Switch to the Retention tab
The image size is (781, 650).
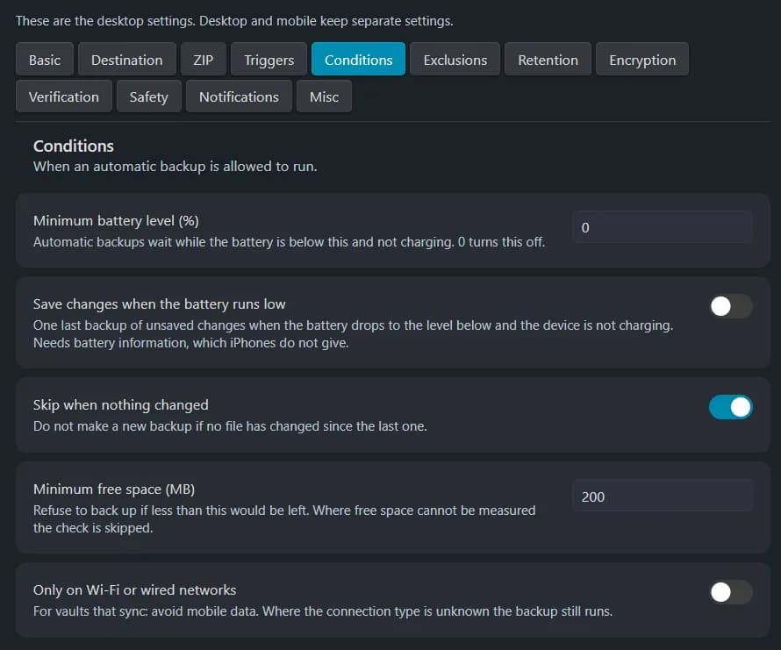548,60
